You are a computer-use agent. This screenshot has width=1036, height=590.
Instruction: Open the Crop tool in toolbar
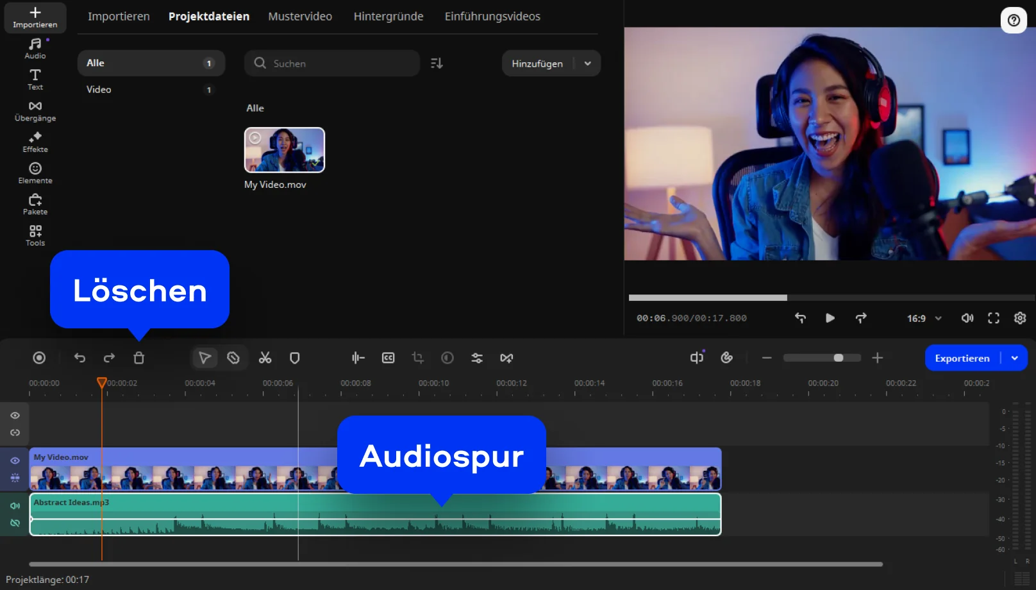click(x=418, y=358)
